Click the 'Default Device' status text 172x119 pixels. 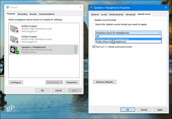[29, 53]
